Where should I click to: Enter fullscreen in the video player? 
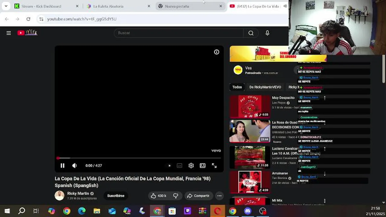pos(214,165)
